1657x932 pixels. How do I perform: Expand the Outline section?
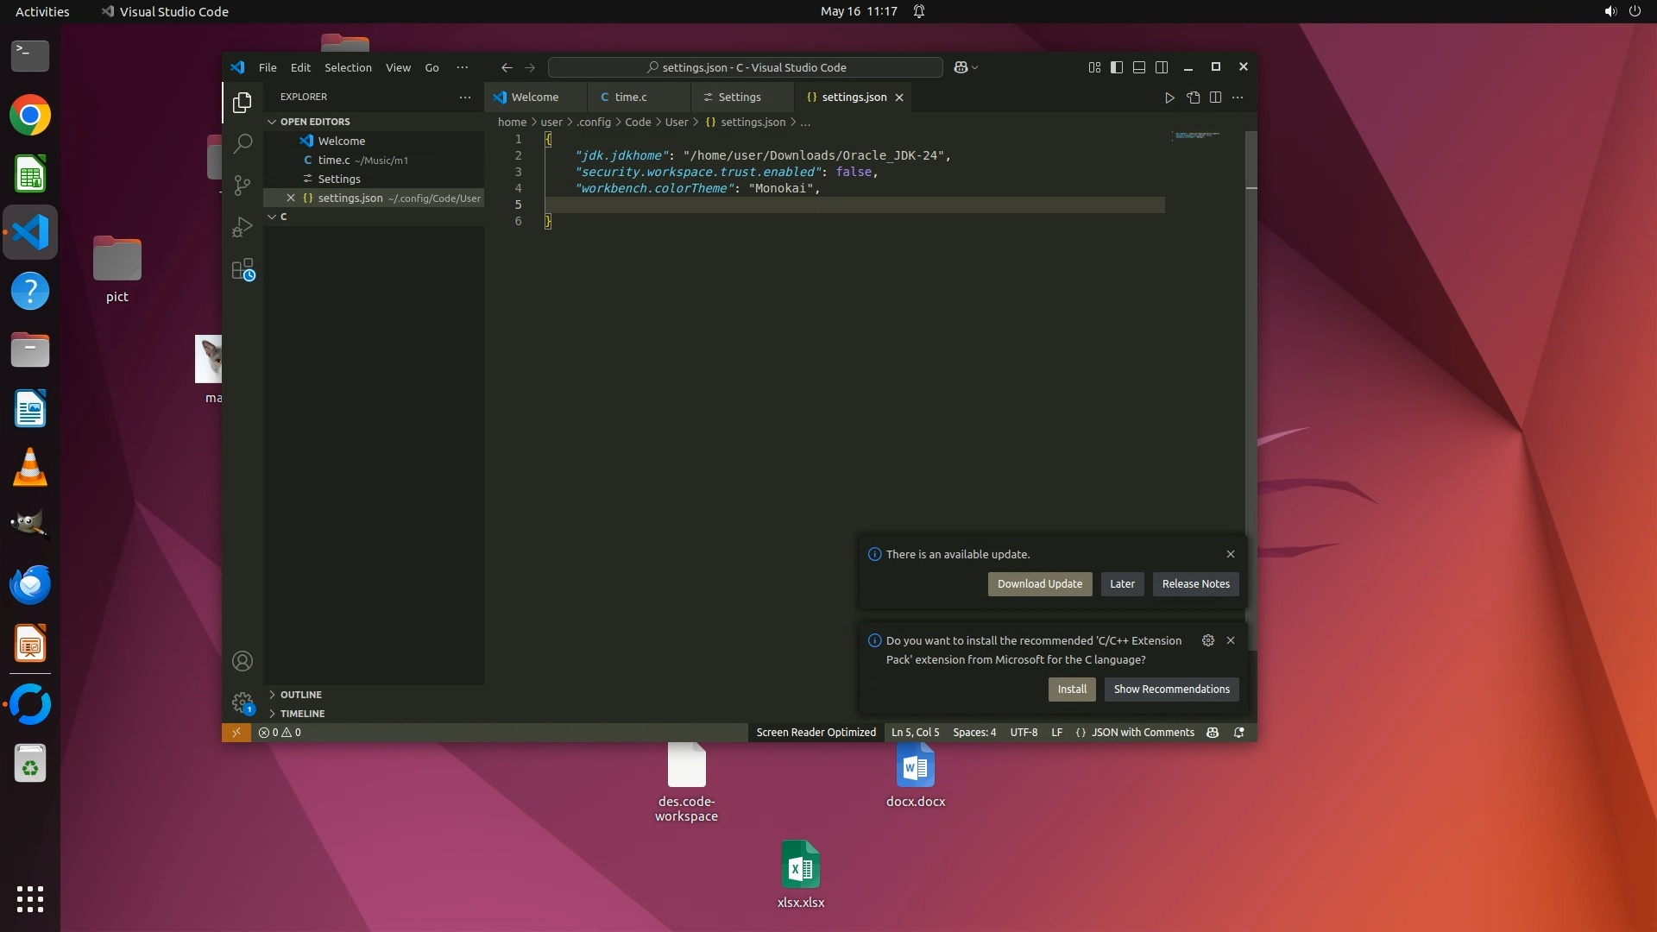[300, 695]
